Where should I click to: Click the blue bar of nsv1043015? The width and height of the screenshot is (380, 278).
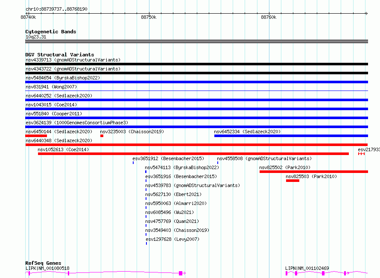[196, 109]
